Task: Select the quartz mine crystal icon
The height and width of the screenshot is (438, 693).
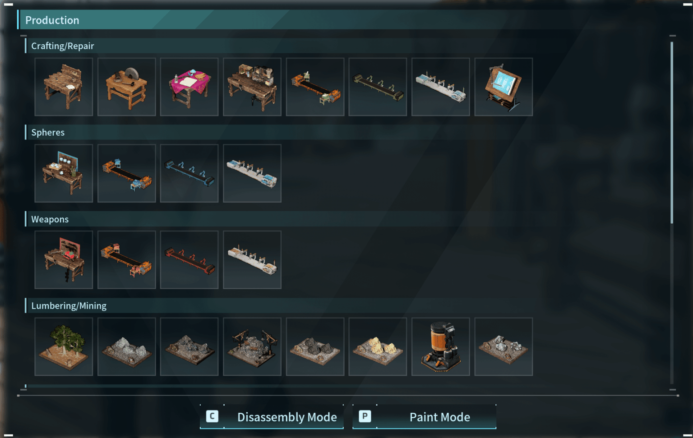Action: click(x=504, y=346)
